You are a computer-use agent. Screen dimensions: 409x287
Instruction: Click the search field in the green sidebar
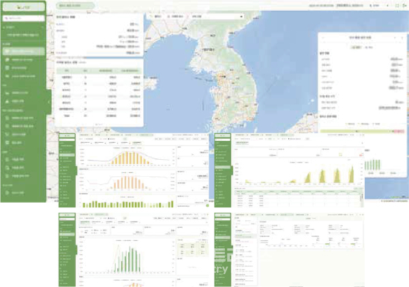[24, 18]
